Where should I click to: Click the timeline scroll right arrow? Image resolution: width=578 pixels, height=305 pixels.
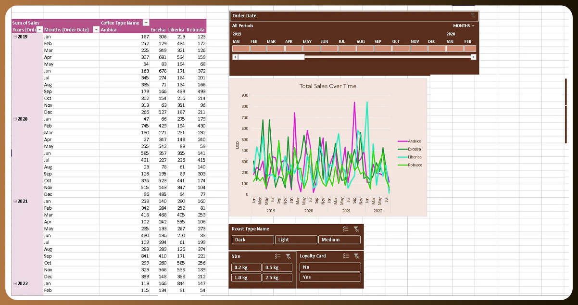[x=473, y=57]
